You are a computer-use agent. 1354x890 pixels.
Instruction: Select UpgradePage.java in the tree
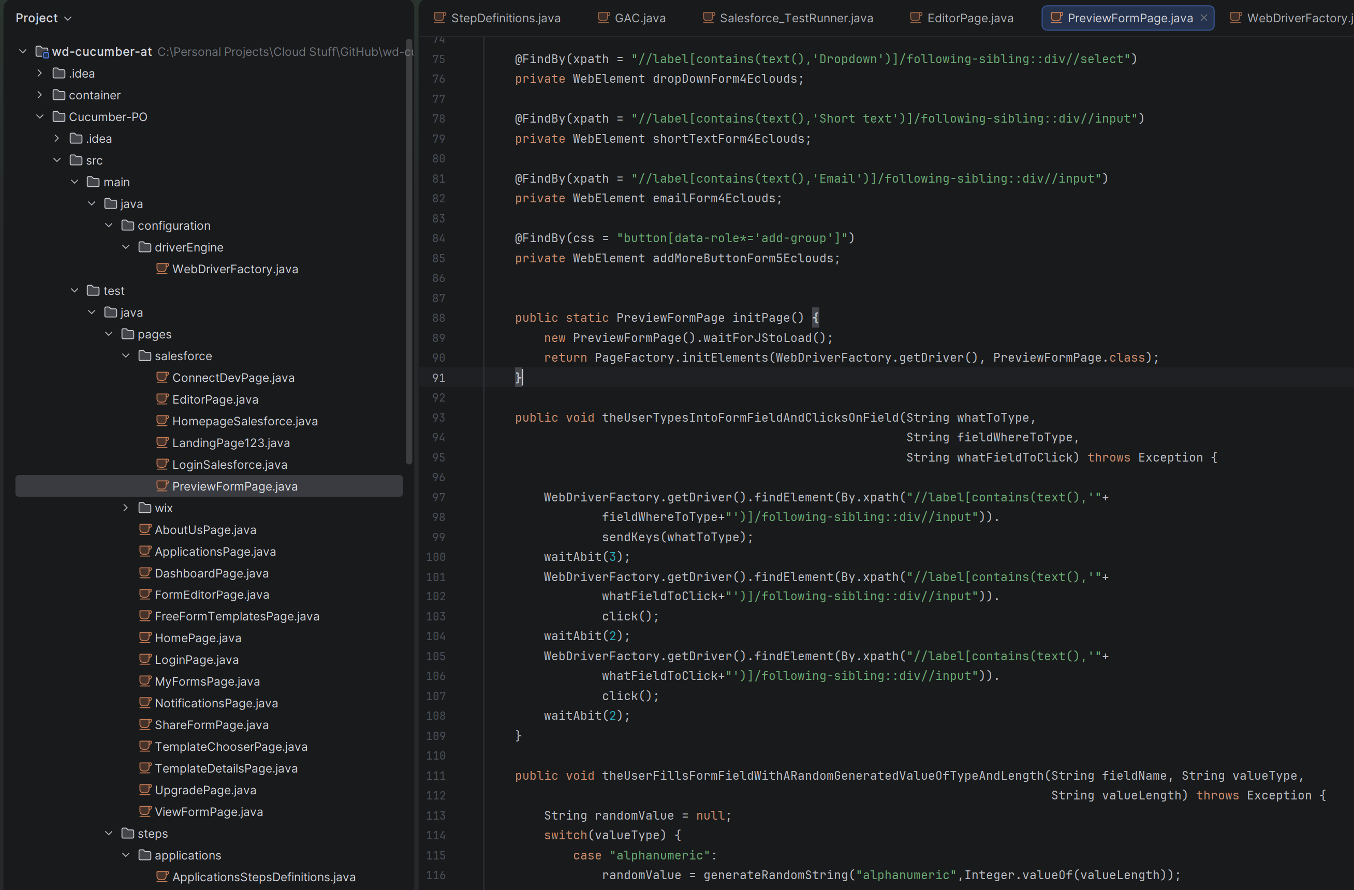pos(205,790)
